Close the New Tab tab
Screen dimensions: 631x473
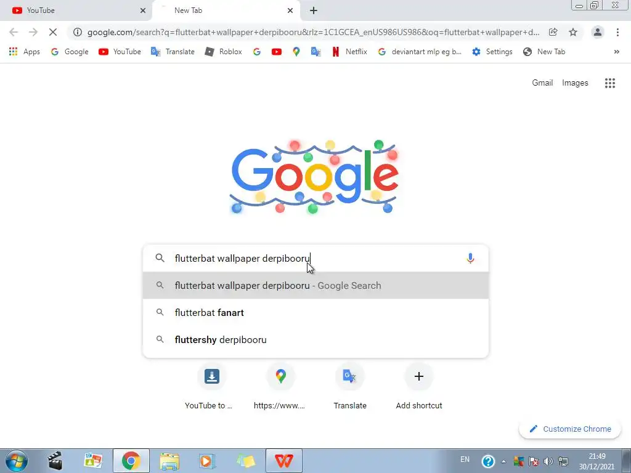[x=290, y=10]
